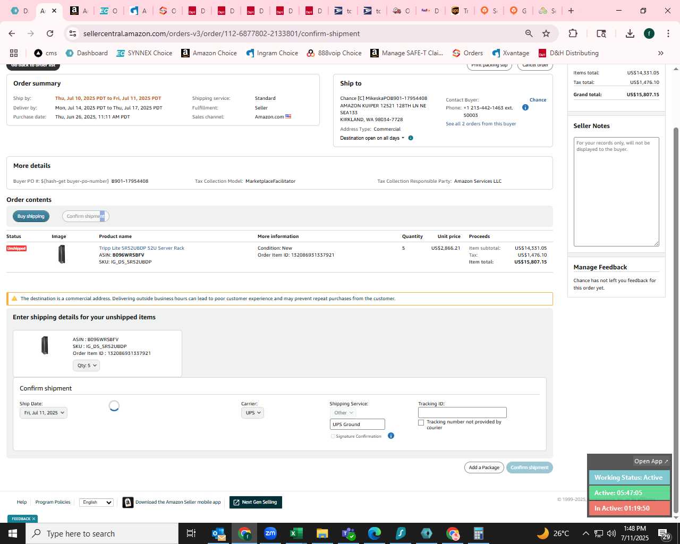The image size is (680, 544).
Task: Open the Ship Date dropdown
Action: point(44,413)
